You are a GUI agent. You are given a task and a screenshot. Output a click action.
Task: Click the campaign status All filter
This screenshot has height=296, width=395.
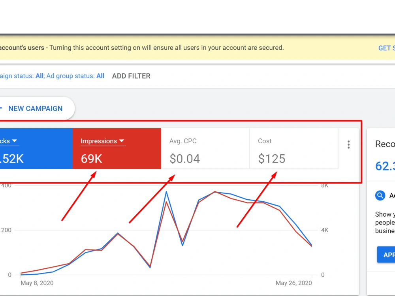pos(21,76)
